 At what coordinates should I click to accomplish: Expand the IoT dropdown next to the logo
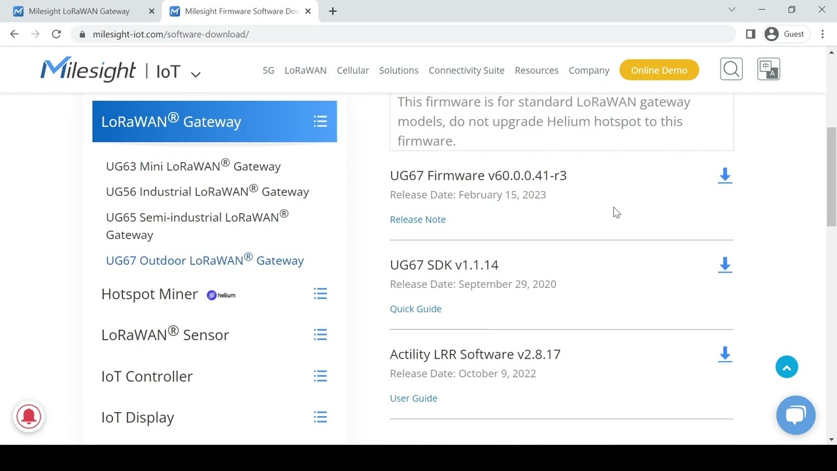coord(196,74)
